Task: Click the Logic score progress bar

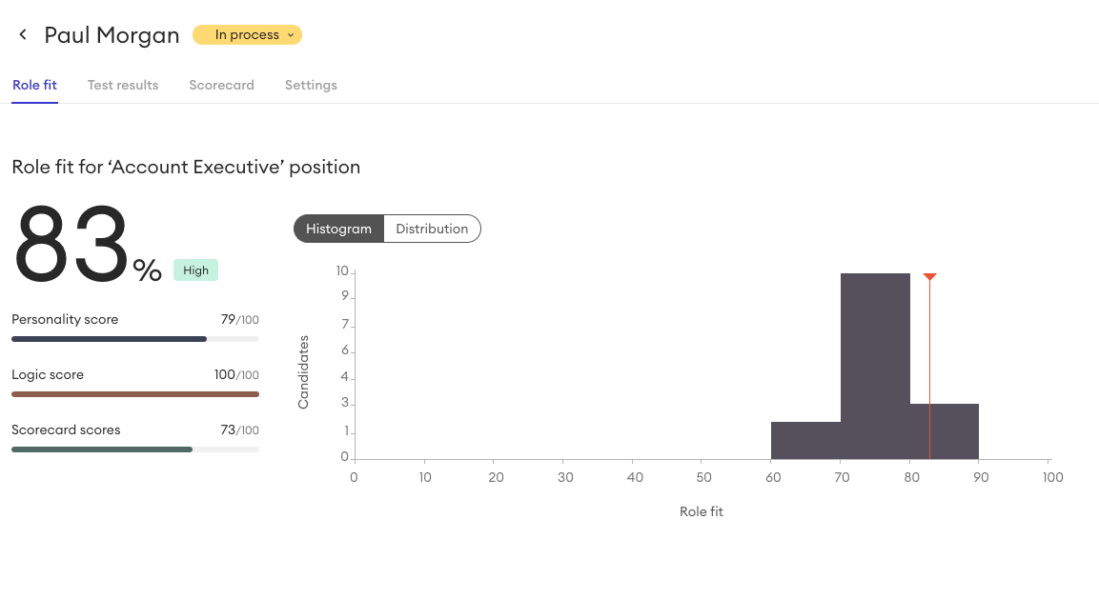Action: (x=135, y=394)
